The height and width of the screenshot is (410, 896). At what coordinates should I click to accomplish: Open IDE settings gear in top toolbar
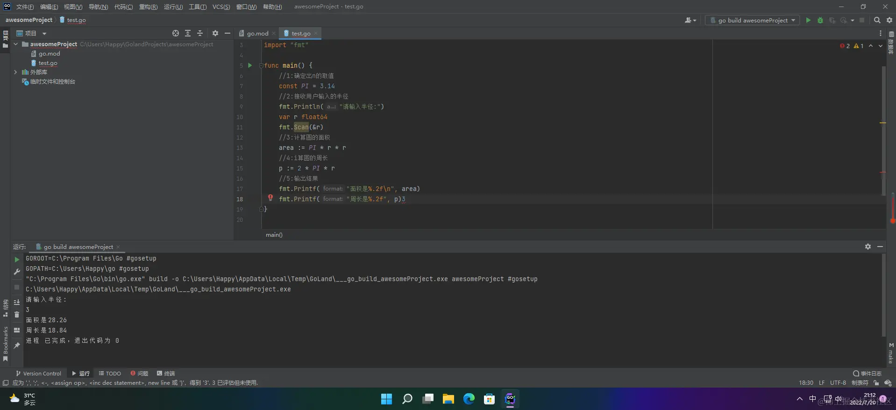pyautogui.click(x=889, y=20)
